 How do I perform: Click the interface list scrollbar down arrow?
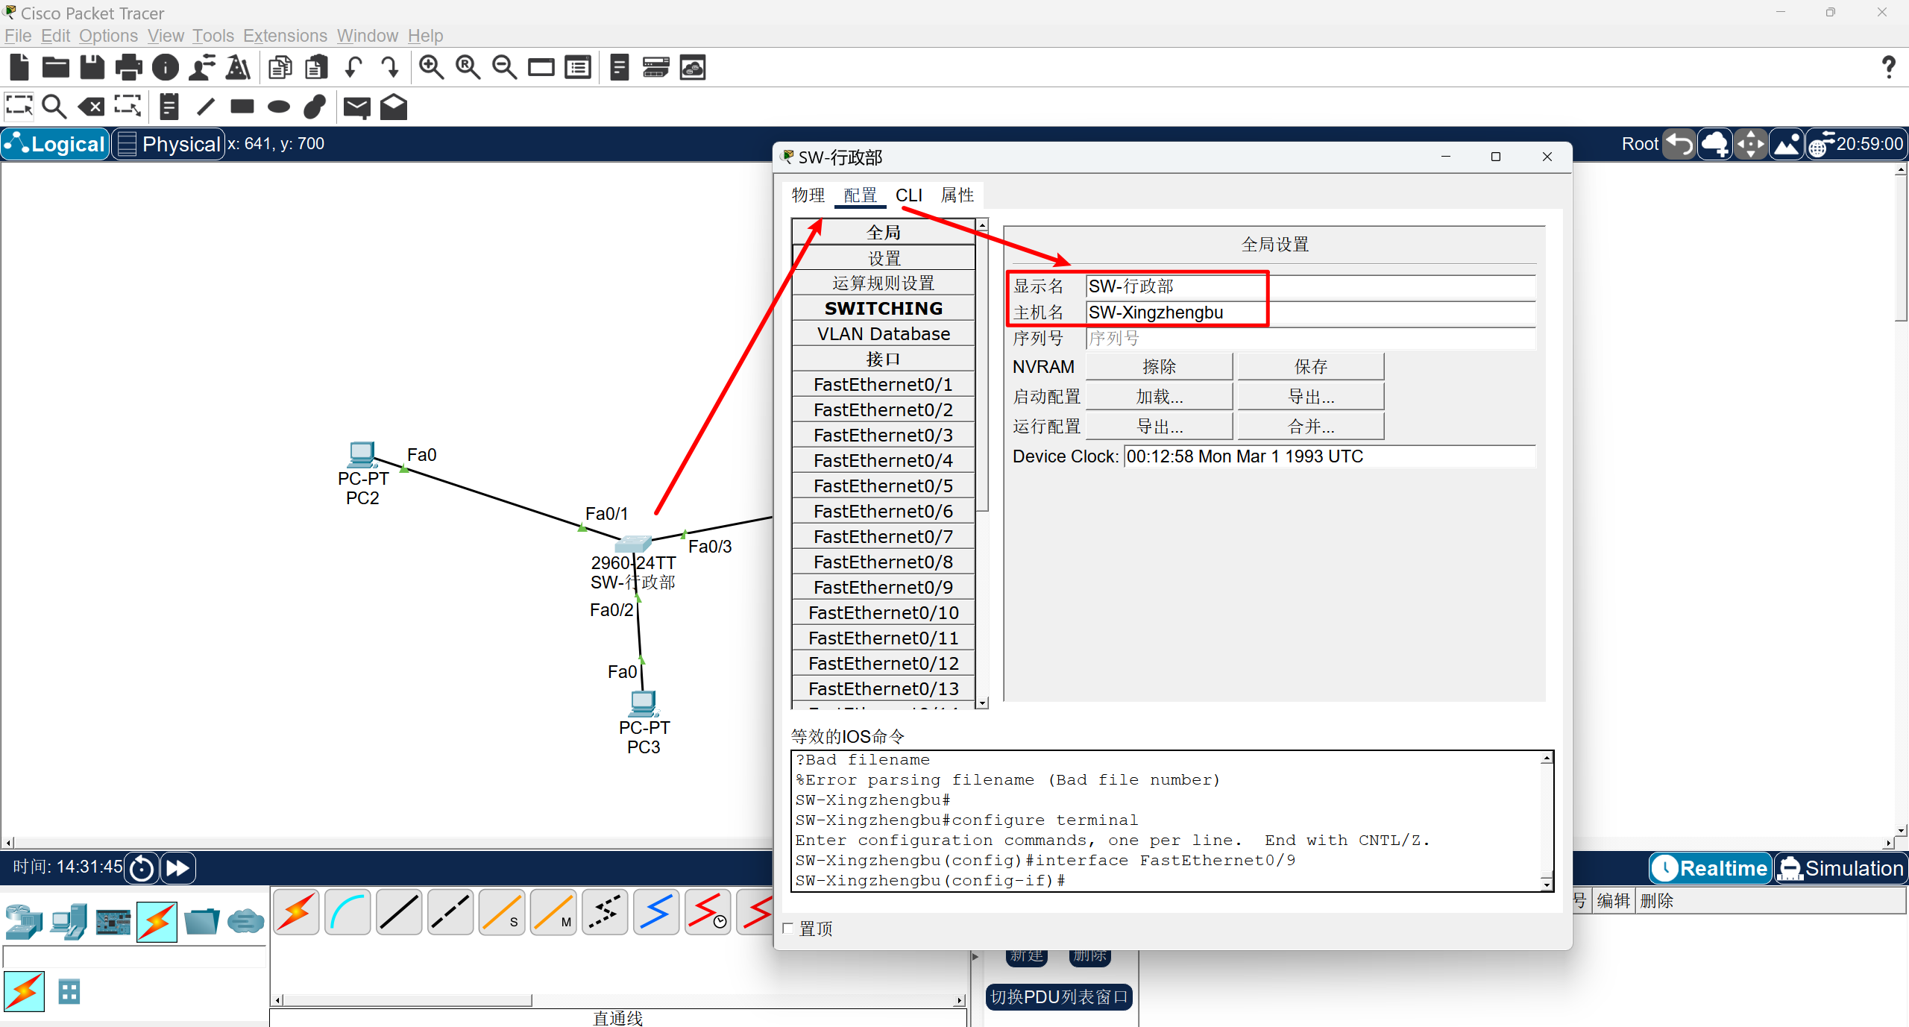[x=983, y=703]
